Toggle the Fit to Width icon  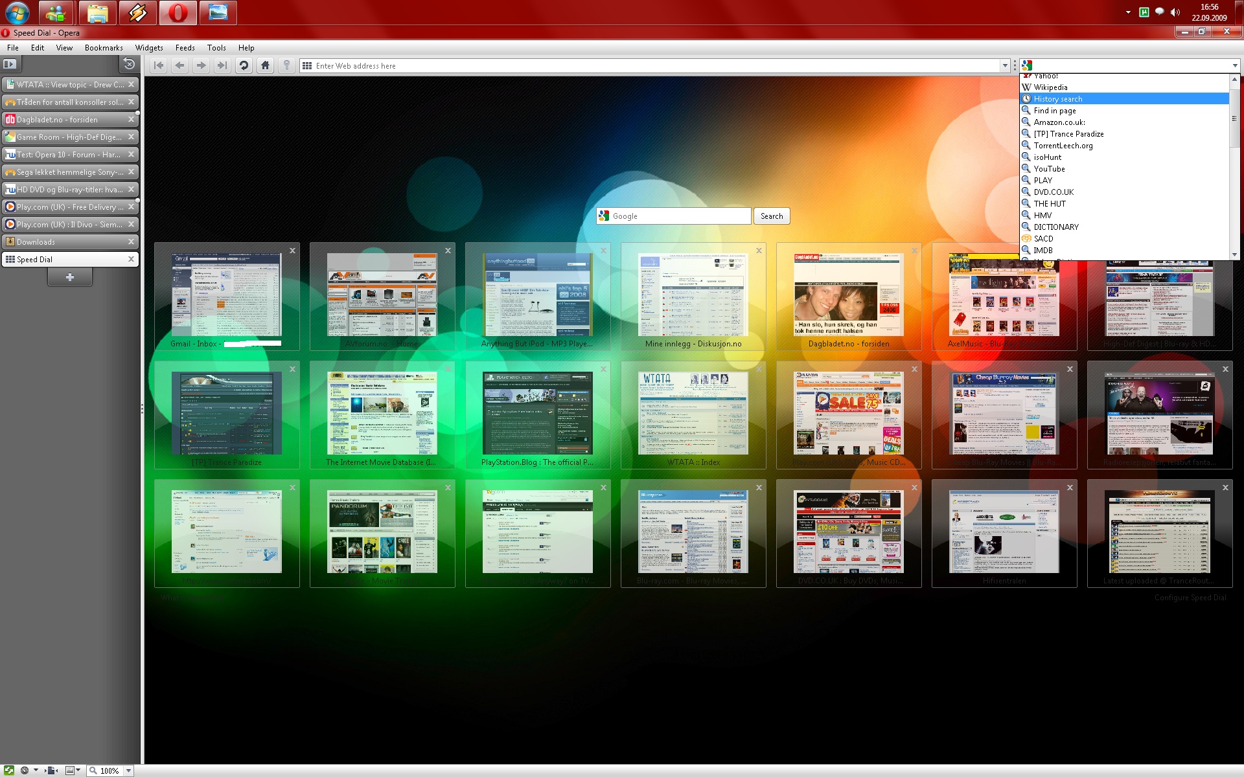coord(52,770)
